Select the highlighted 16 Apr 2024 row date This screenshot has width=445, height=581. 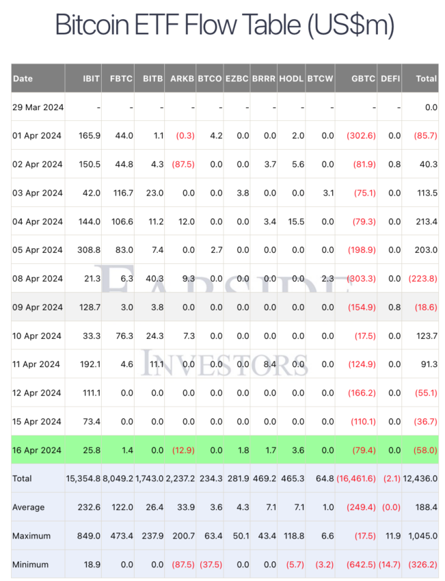coord(37,450)
